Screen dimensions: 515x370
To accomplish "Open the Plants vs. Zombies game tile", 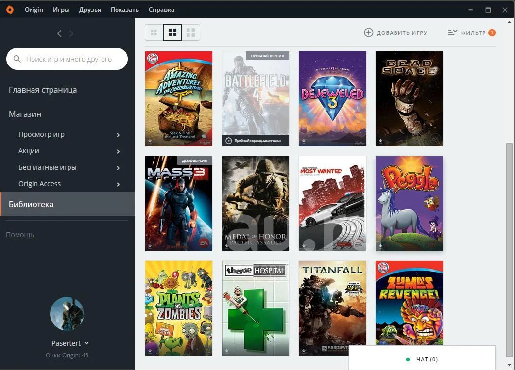I will click(179, 308).
